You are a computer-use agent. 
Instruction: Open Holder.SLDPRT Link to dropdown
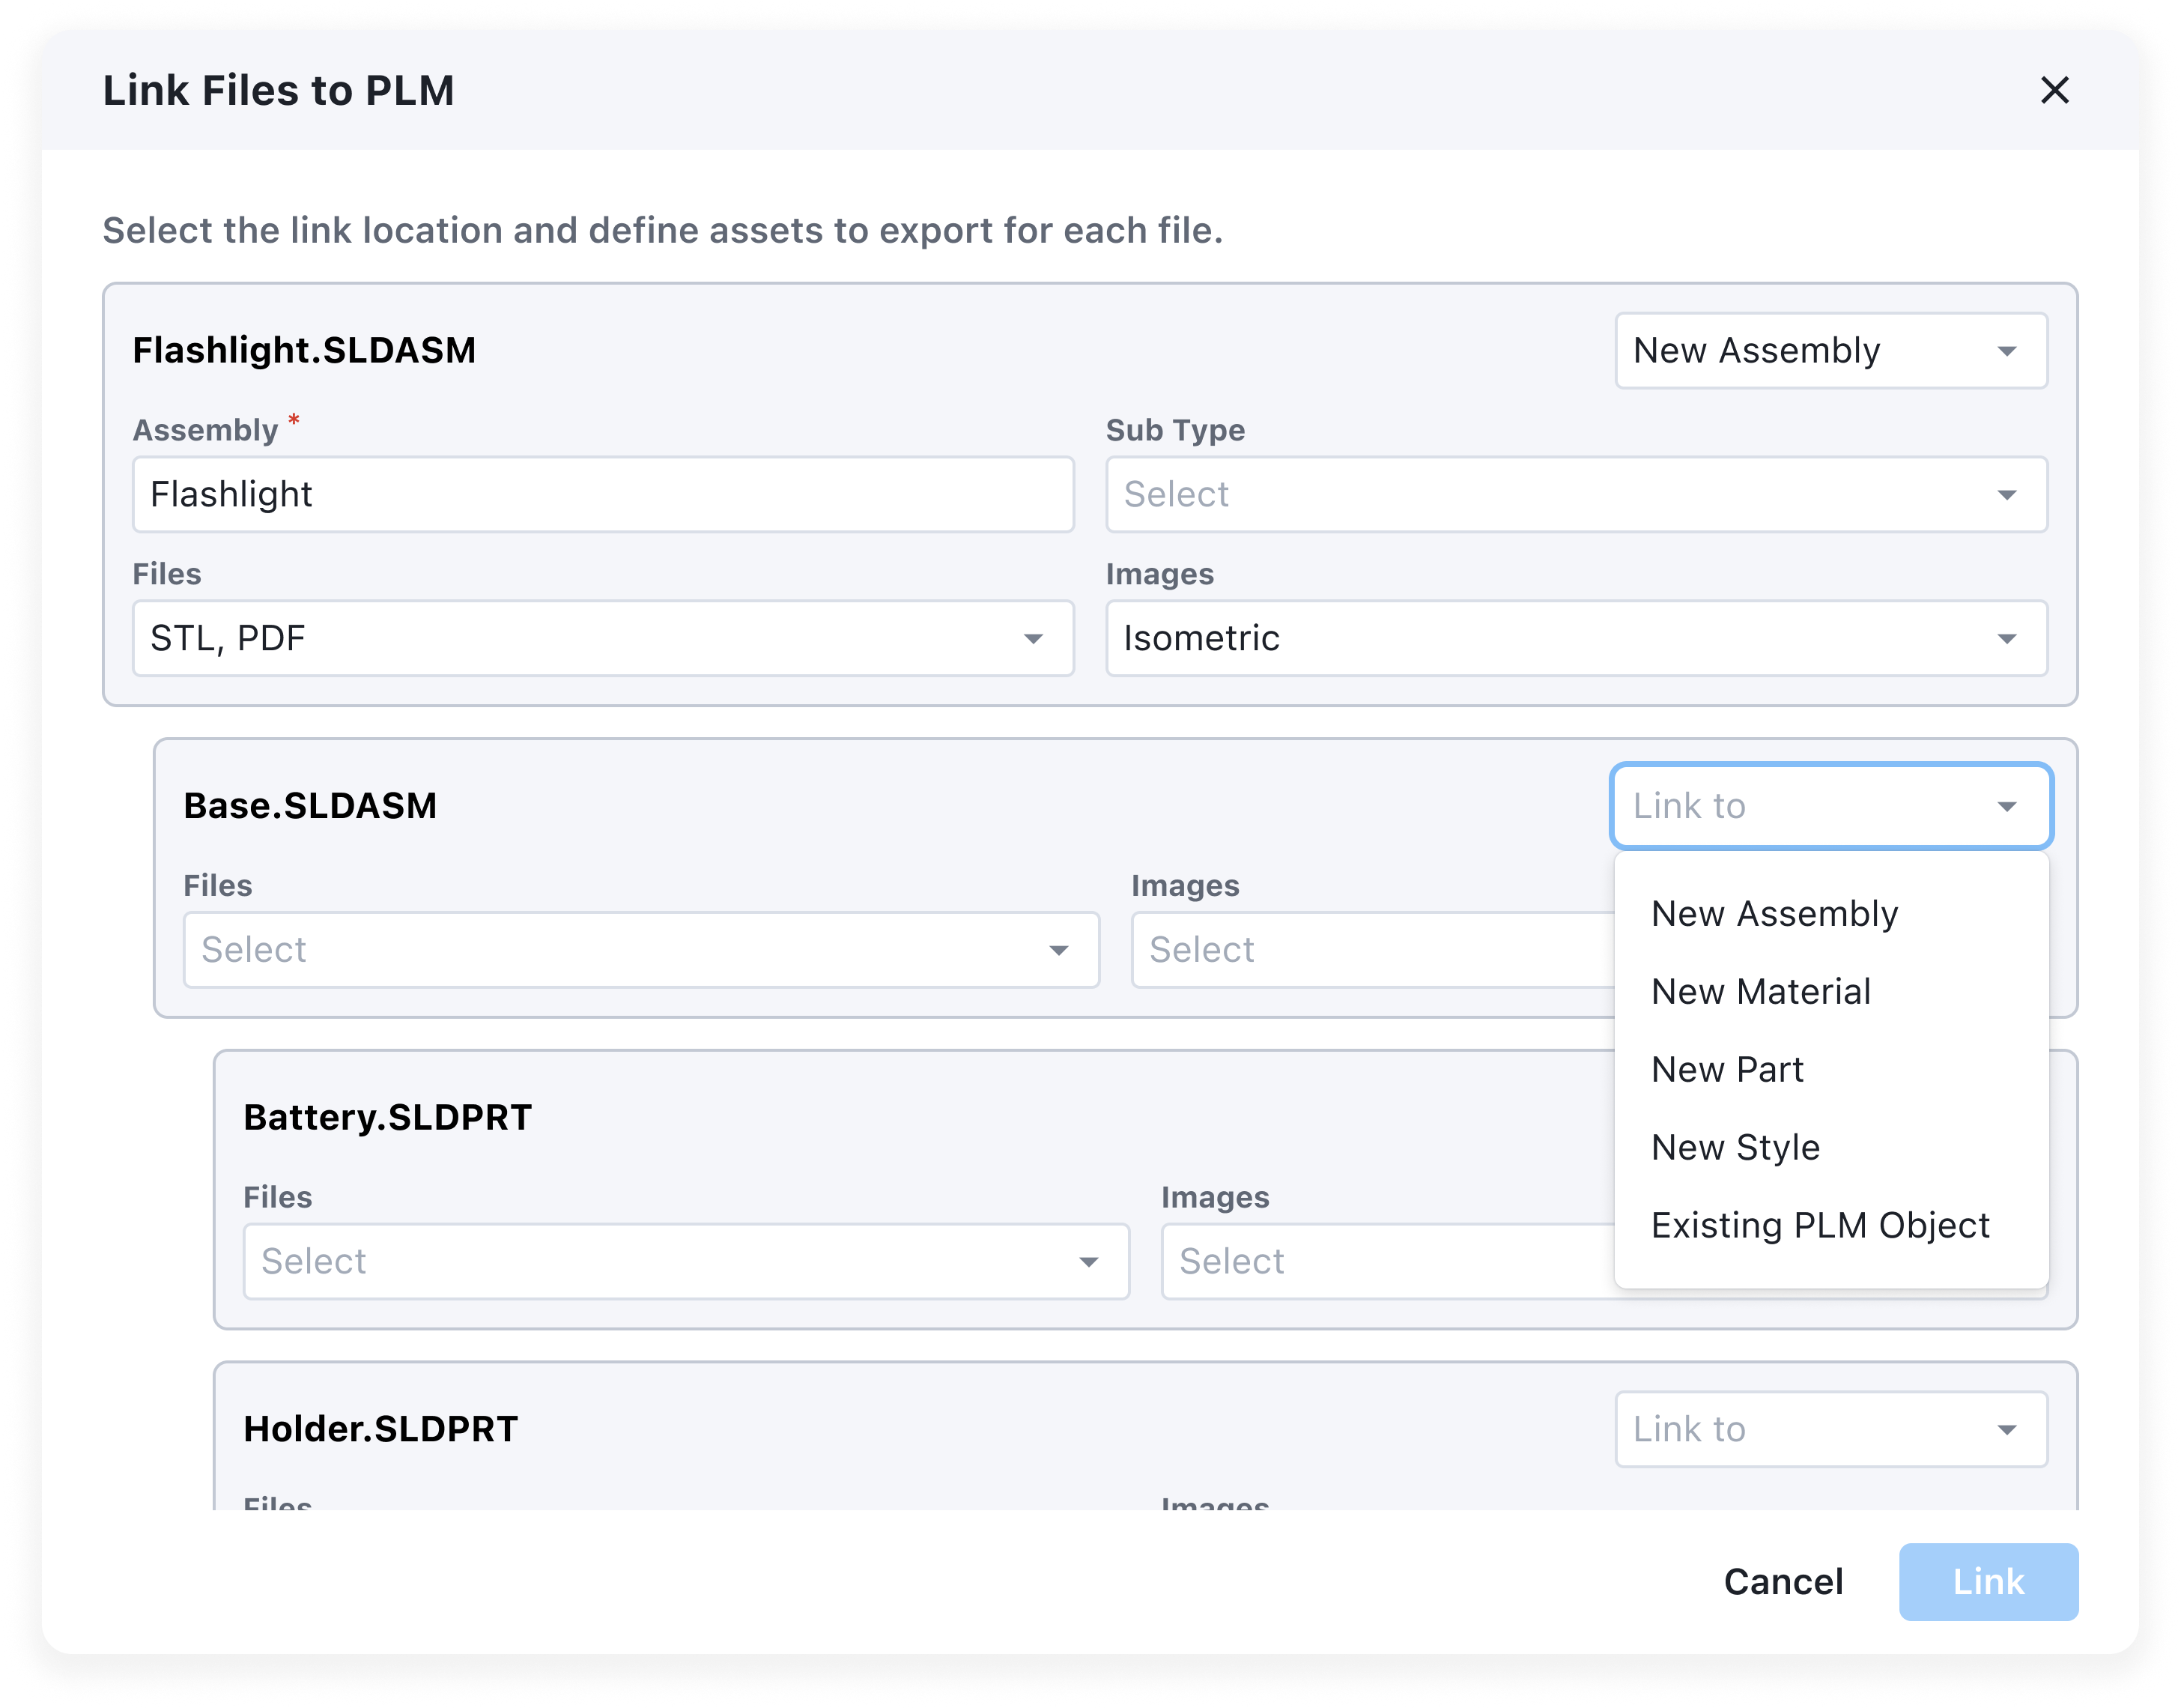1829,1430
